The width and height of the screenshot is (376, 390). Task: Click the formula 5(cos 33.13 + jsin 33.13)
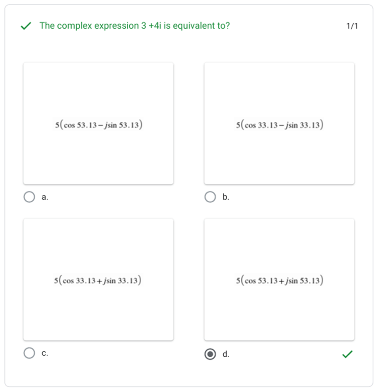[x=98, y=281]
